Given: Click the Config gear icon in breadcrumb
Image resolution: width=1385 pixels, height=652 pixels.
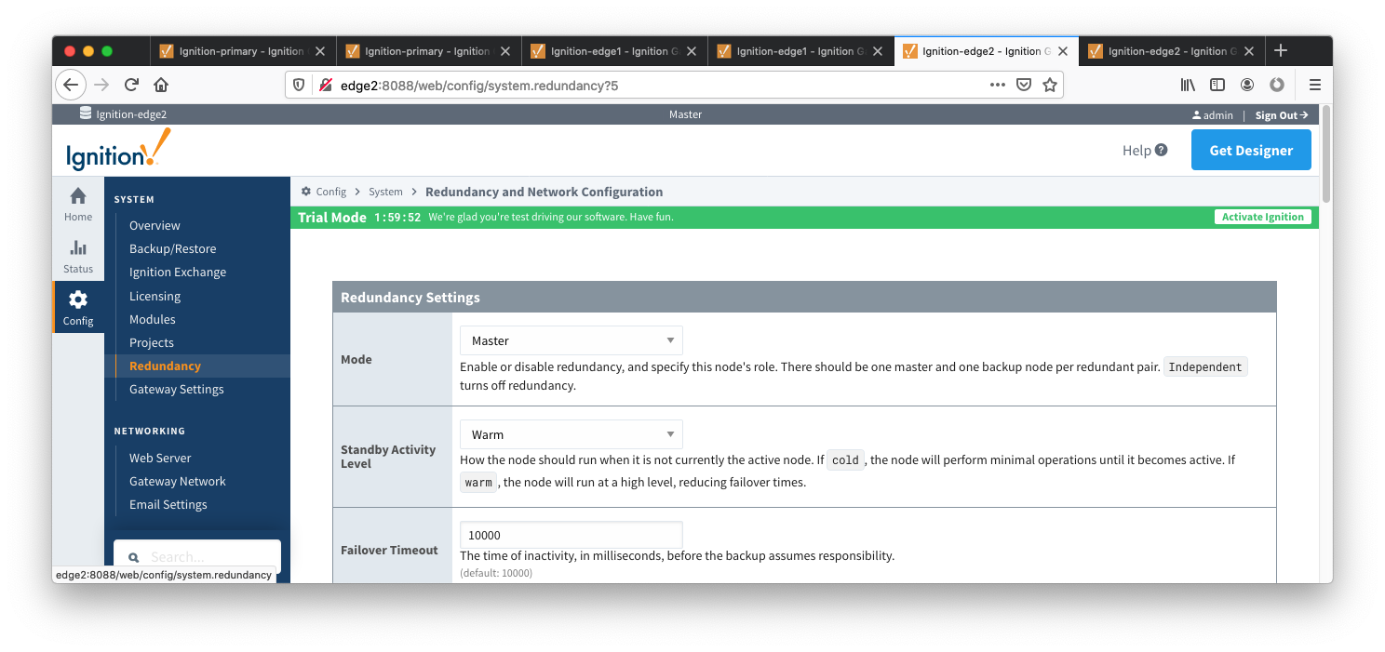Looking at the screenshot, I should click(x=306, y=192).
